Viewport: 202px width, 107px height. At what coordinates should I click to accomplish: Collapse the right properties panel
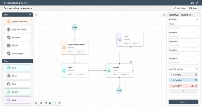click(x=164, y=15)
